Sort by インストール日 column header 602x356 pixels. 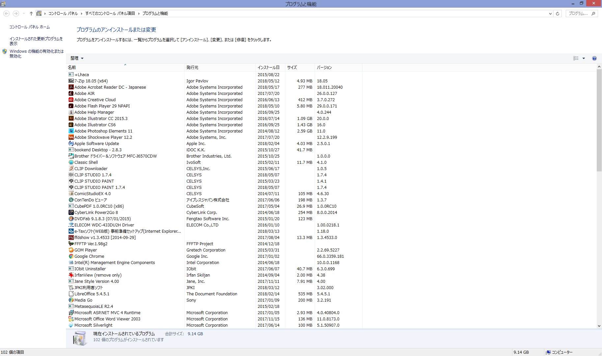270,67
